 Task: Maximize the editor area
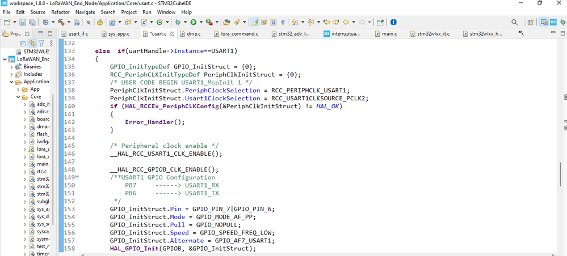pyautogui.click(x=563, y=33)
